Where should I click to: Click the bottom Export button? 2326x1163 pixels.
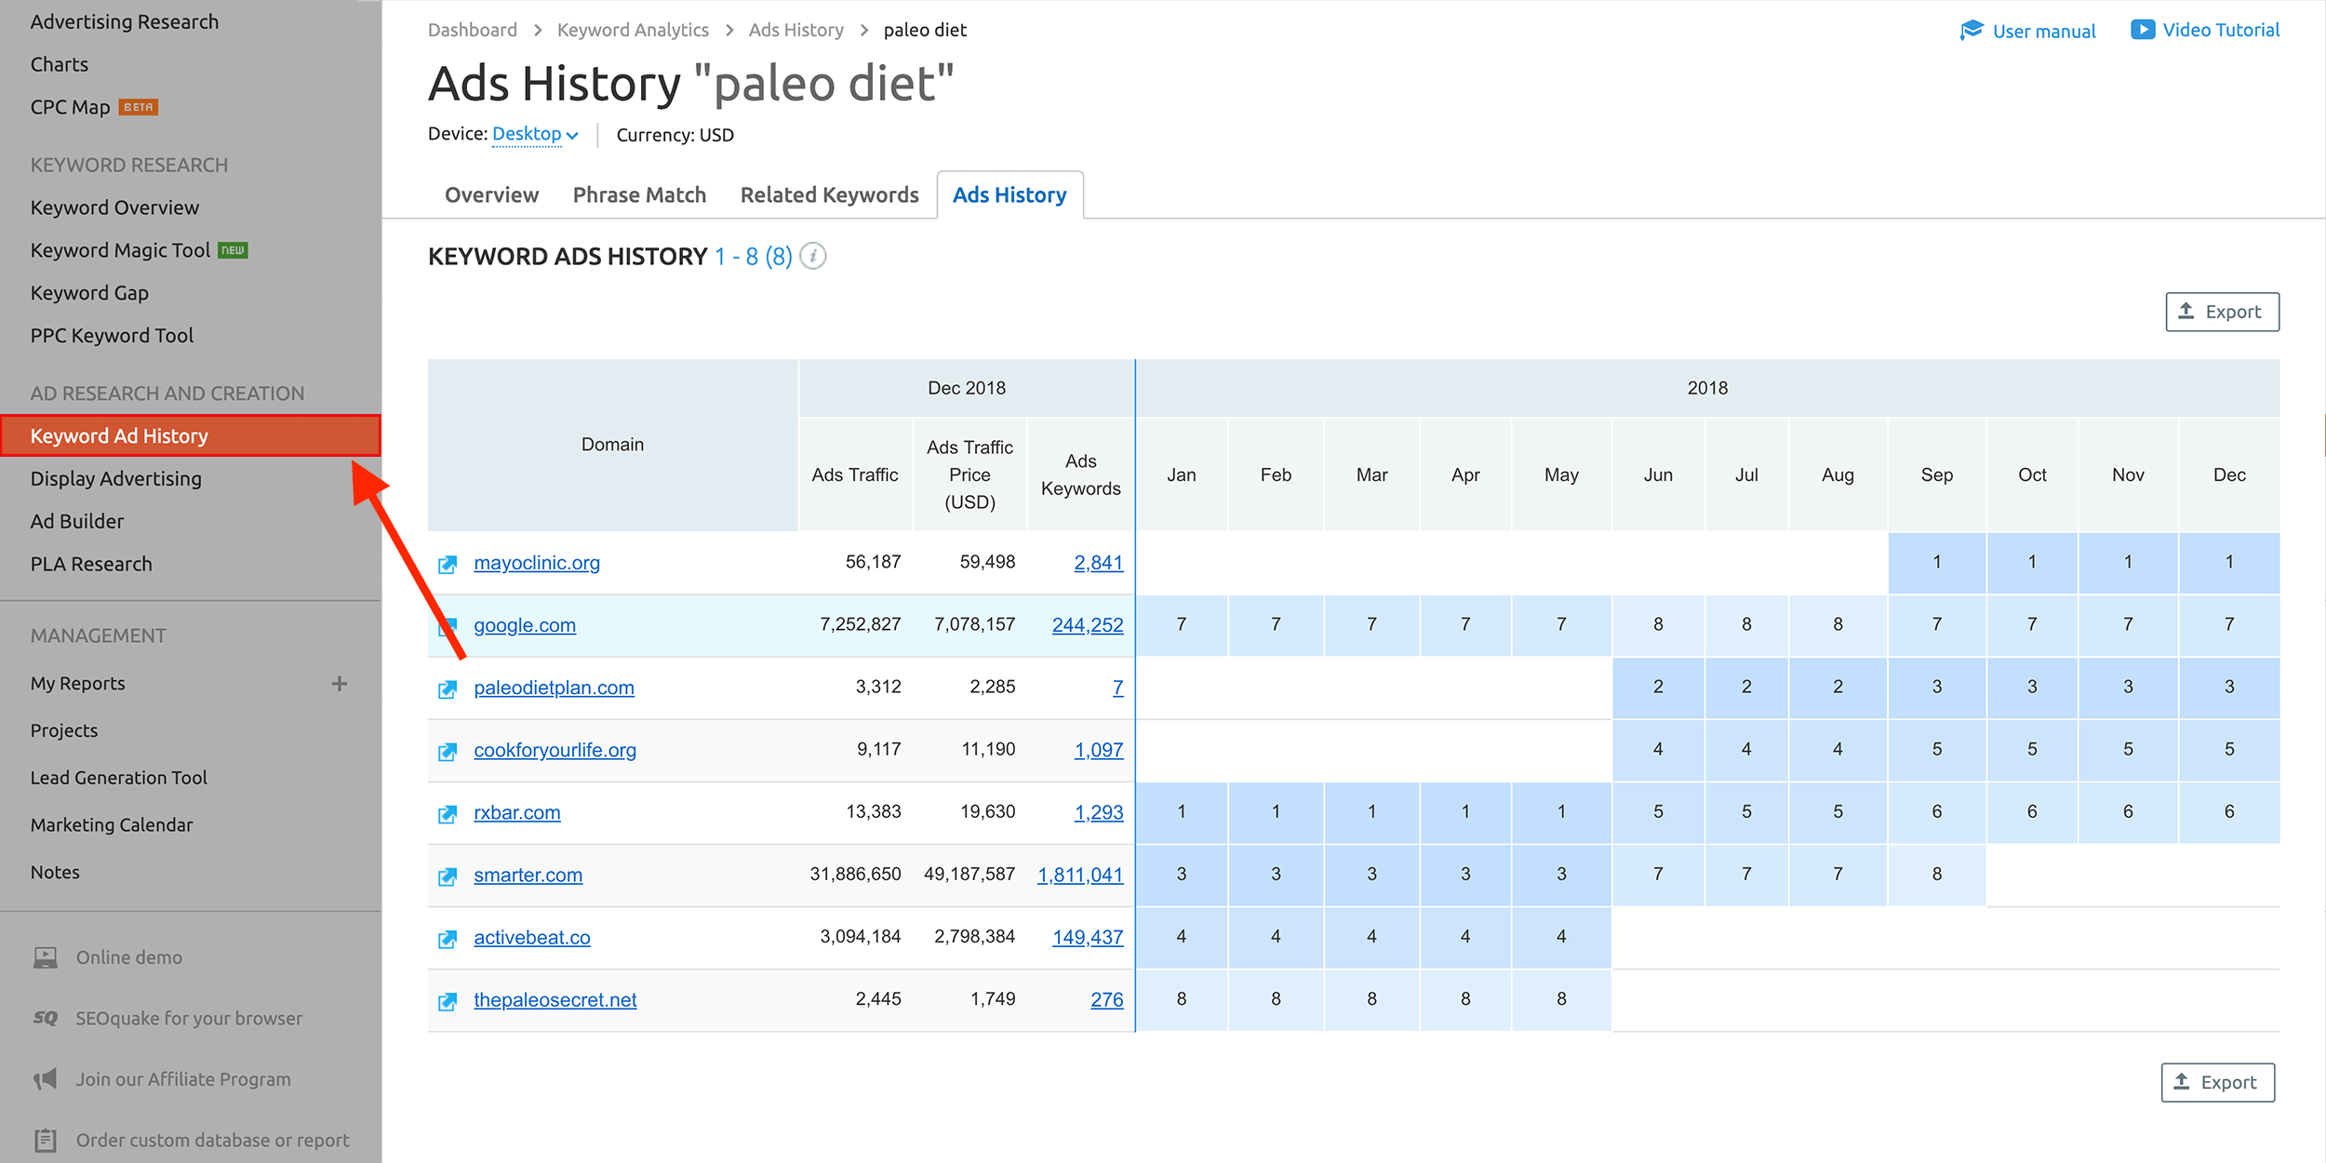pyautogui.click(x=2217, y=1082)
